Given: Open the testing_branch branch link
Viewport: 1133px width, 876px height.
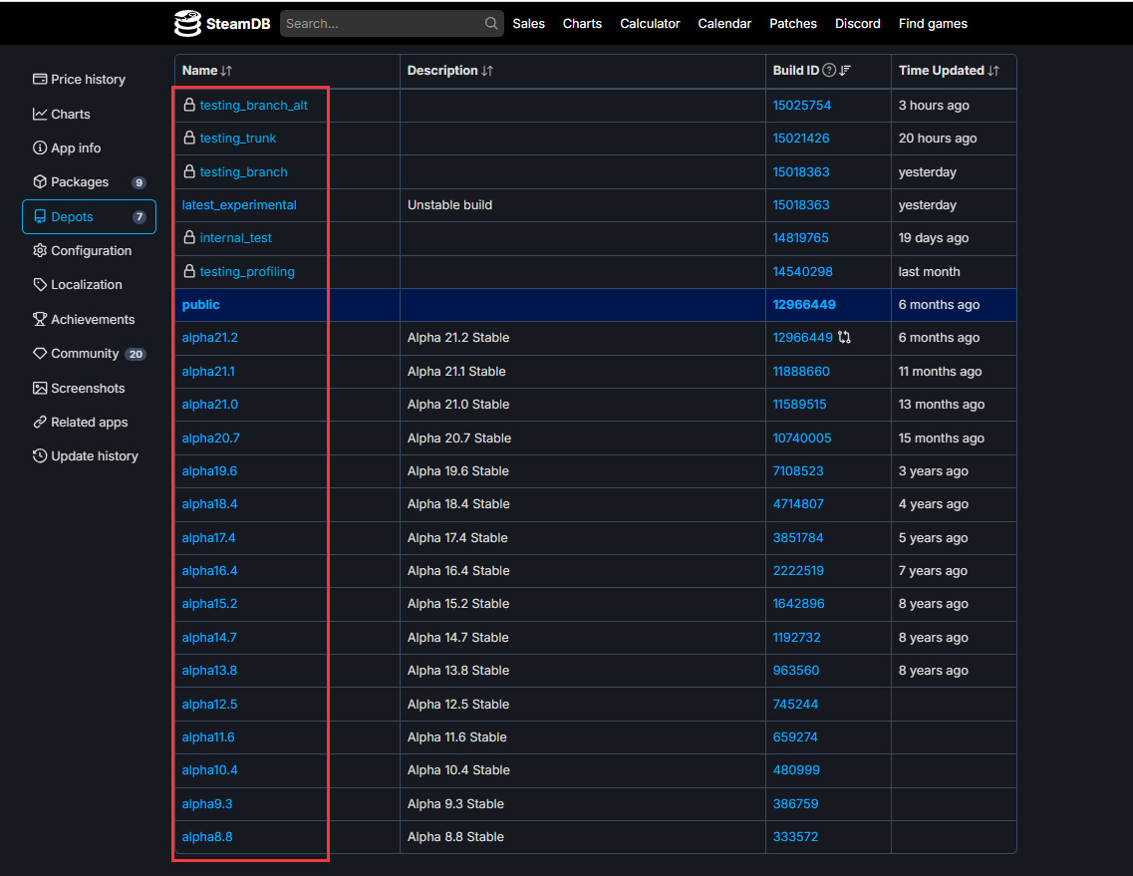Looking at the screenshot, I should (x=243, y=172).
